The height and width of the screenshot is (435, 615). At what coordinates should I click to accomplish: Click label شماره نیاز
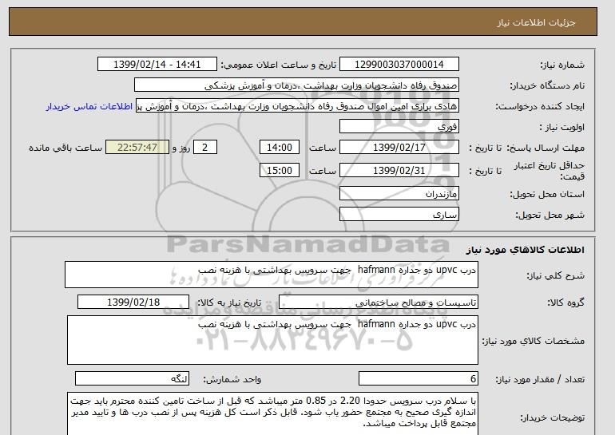tap(562, 65)
